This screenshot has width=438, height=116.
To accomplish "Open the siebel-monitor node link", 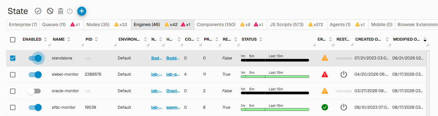I will tap(156, 75).
